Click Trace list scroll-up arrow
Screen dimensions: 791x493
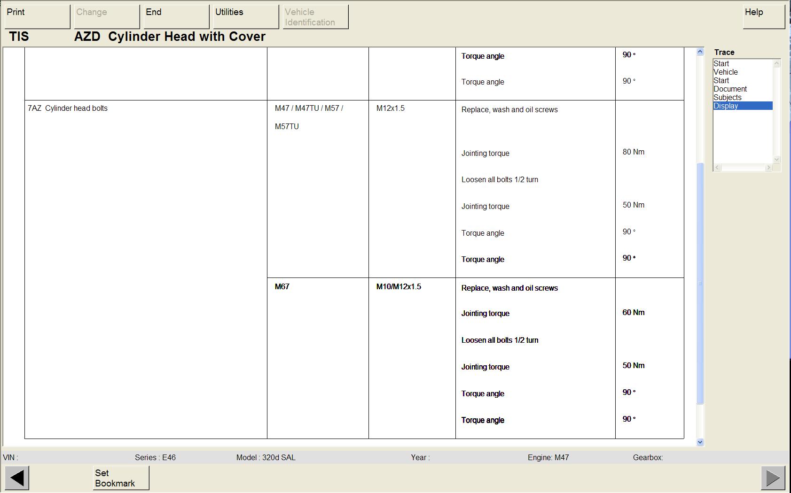pos(777,63)
